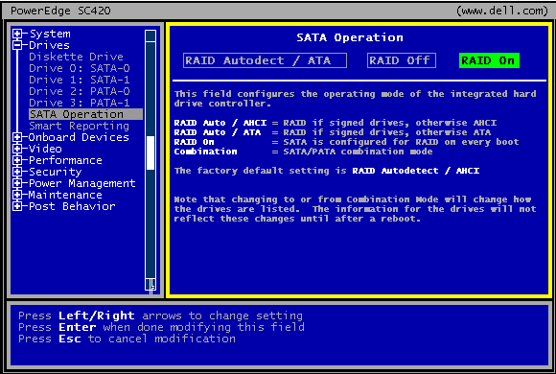Click "Press Esc to cancel" hint line
This screenshot has height=374, width=556.
pos(127,339)
